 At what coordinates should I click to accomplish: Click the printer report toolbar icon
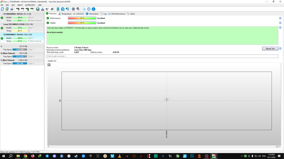(52, 9)
